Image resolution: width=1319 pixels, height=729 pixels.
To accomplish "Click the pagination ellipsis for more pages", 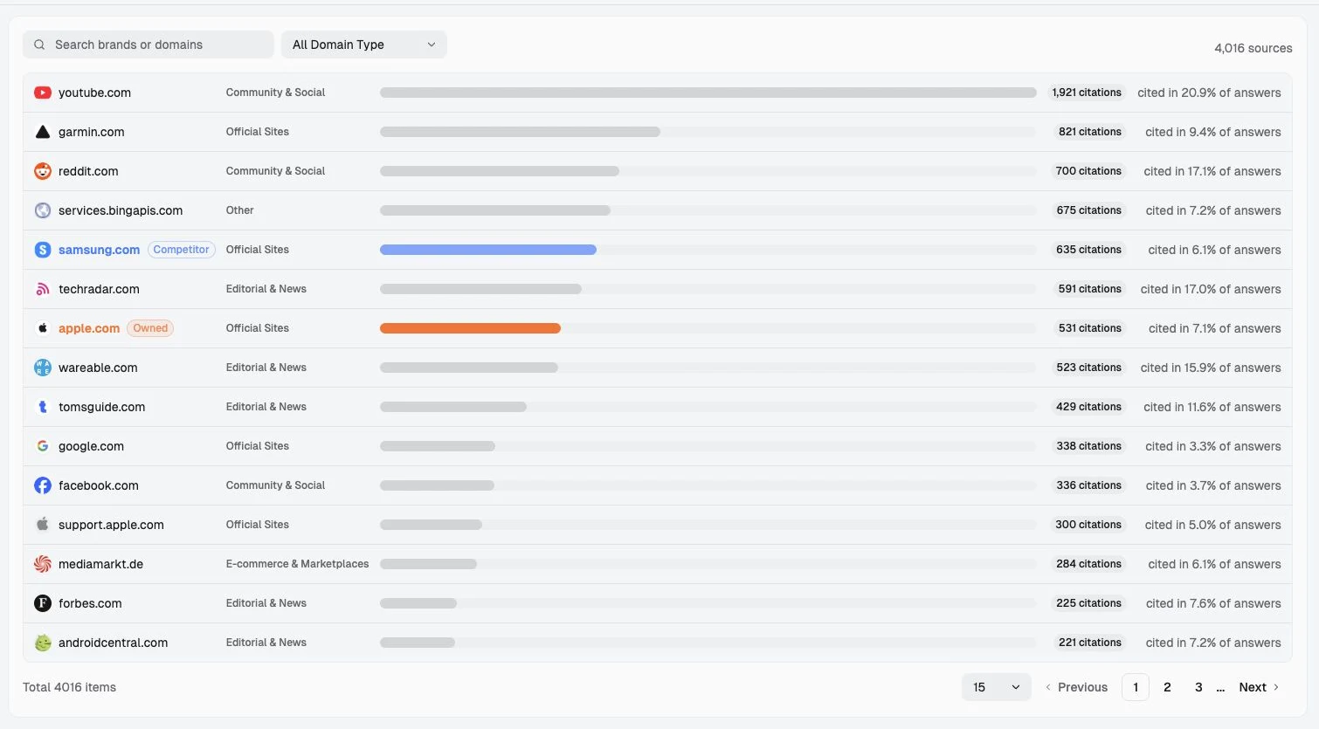I will coord(1220,688).
